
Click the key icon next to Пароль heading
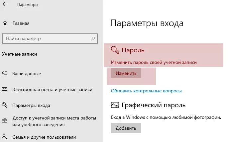(115, 50)
